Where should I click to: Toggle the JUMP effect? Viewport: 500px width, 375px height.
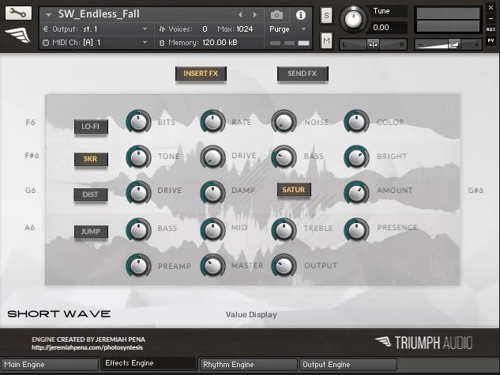click(91, 232)
